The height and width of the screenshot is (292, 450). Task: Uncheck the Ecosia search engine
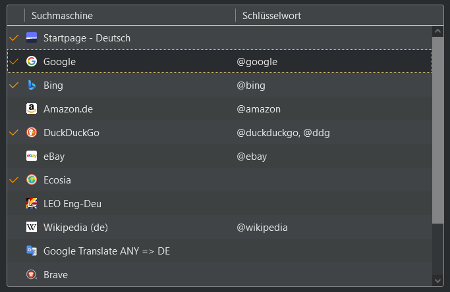pyautogui.click(x=14, y=180)
